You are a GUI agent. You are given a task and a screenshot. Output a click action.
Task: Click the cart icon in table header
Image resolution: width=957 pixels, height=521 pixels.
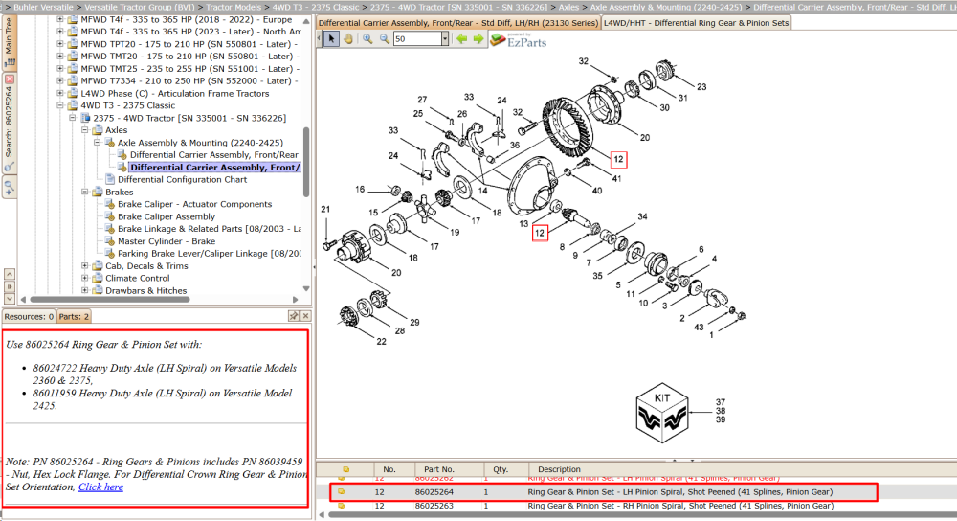click(346, 469)
